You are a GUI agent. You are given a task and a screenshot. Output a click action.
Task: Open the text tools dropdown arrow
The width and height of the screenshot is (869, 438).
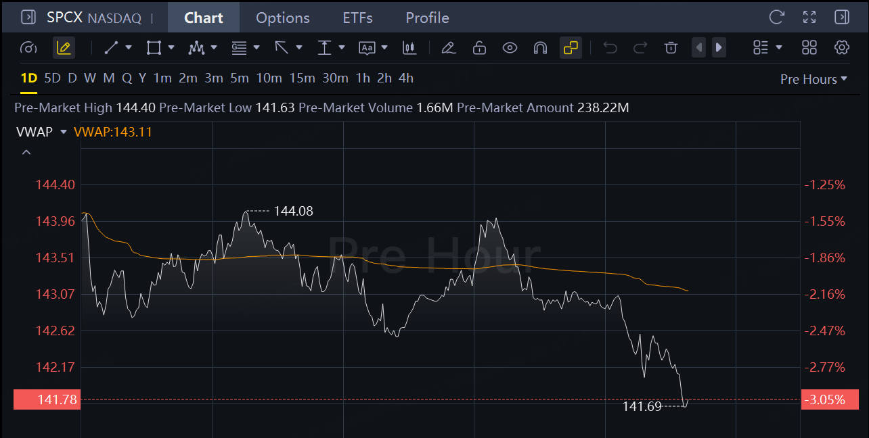384,47
